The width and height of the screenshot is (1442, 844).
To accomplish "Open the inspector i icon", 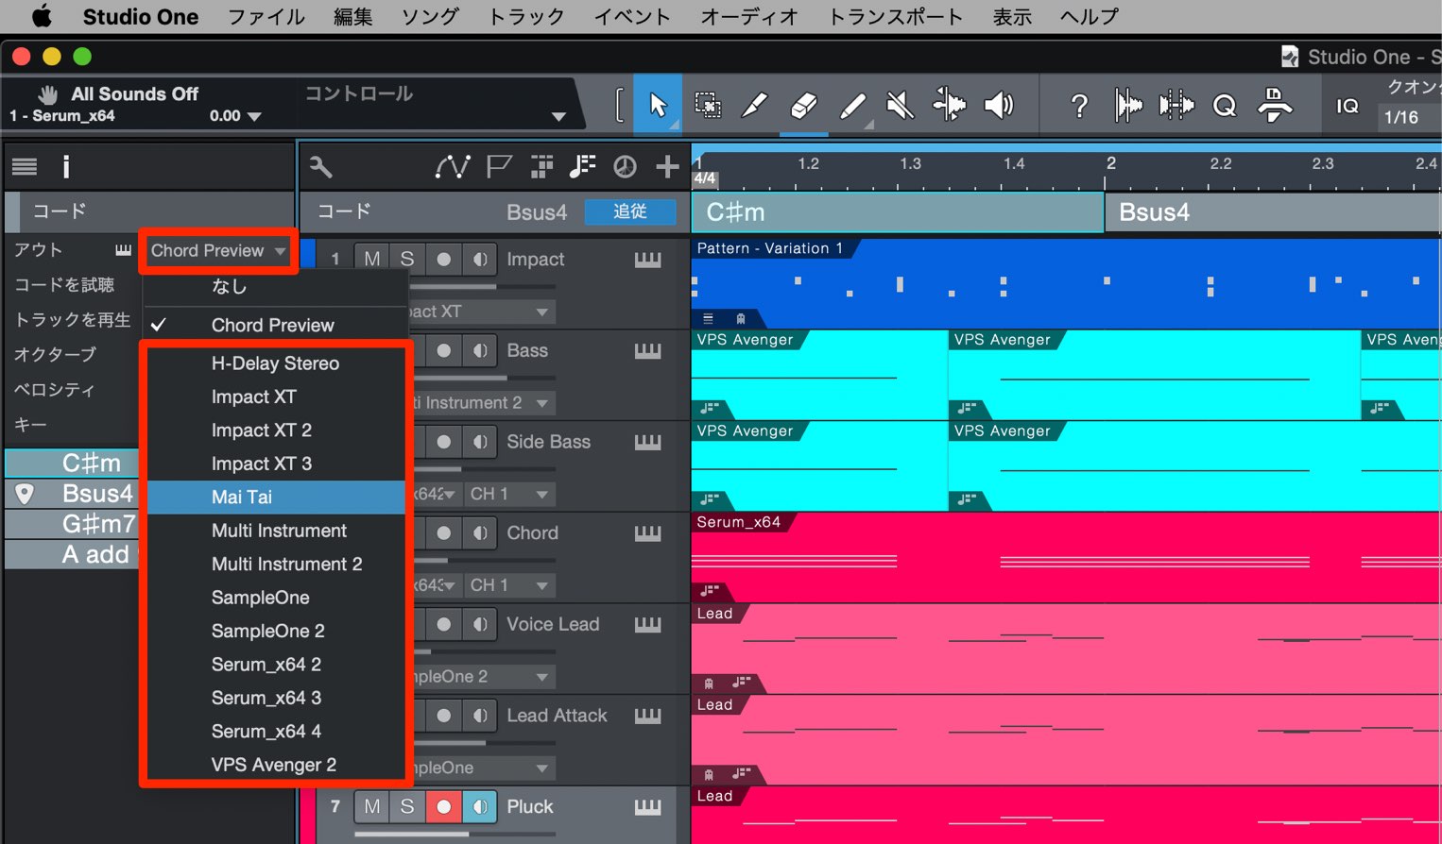I will (x=66, y=167).
